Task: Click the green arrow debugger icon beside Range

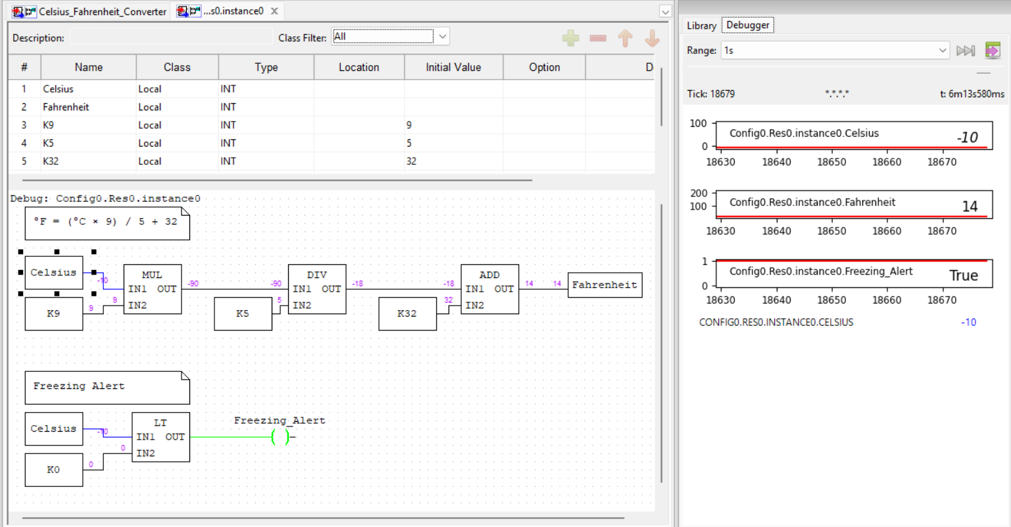Action: (x=993, y=50)
